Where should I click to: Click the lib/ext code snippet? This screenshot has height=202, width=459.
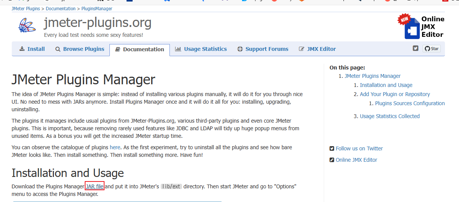[171, 186]
